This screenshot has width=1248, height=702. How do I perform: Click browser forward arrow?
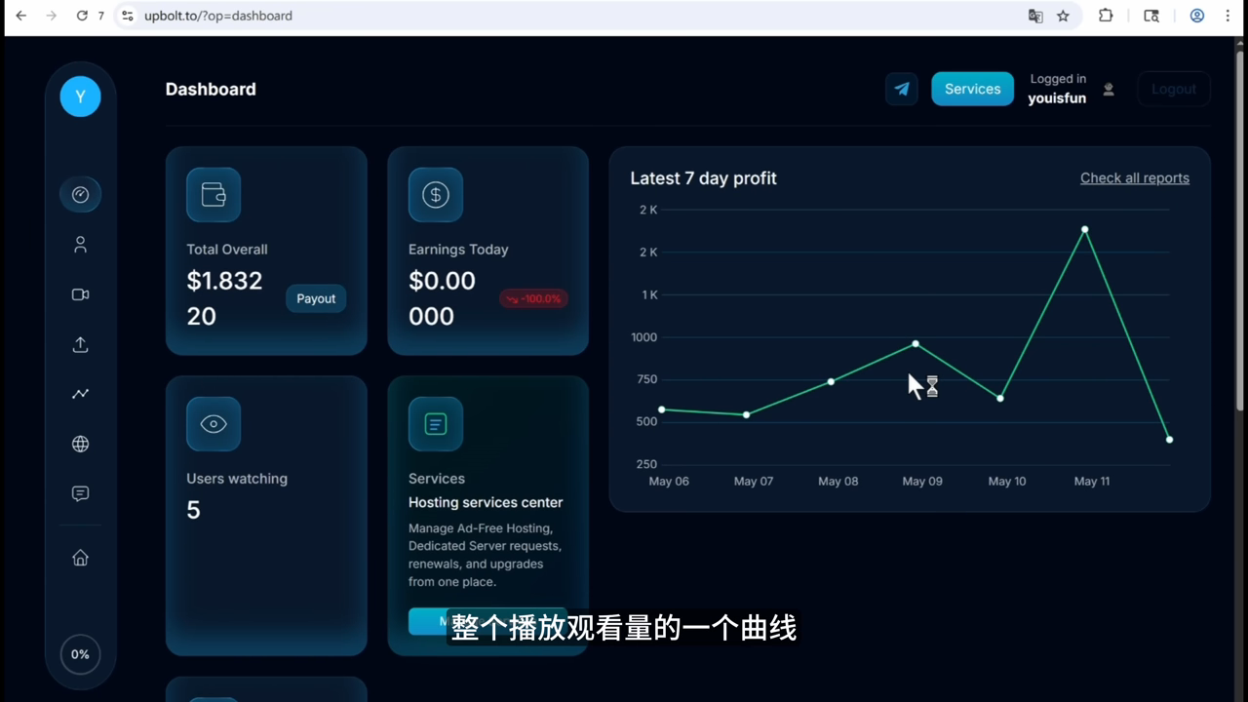pos(51,16)
